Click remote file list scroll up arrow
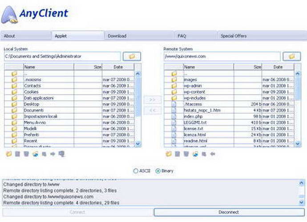The image size is (307, 222). coord(298,74)
